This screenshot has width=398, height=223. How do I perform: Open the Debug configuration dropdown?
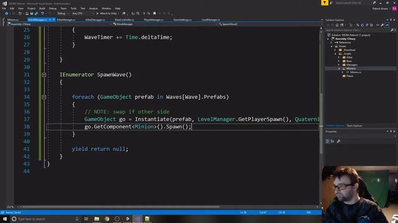click(x=63, y=14)
